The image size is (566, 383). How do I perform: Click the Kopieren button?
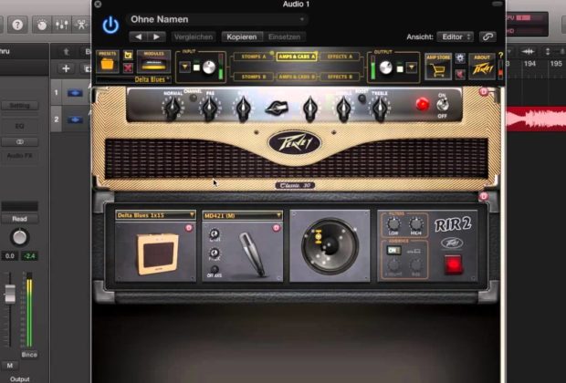tap(242, 36)
